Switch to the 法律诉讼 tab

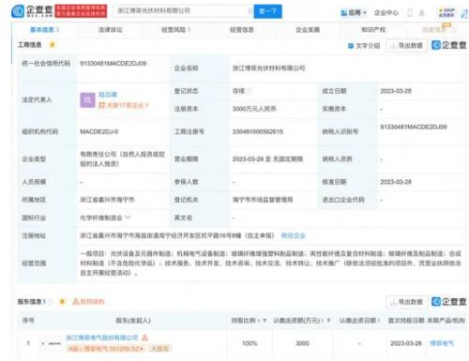point(110,30)
